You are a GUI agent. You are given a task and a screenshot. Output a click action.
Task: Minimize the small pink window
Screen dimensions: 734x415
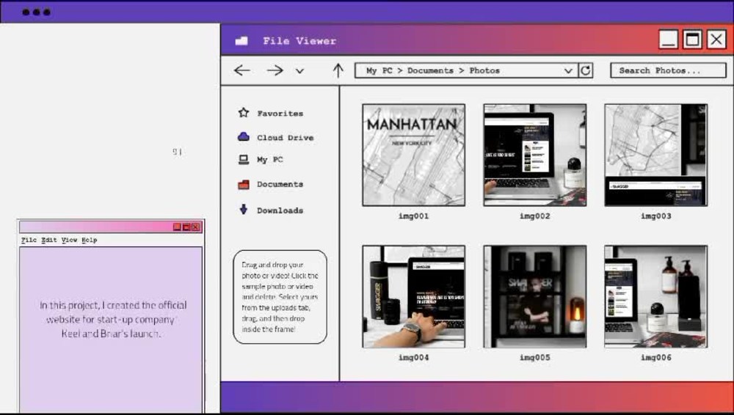pos(177,227)
